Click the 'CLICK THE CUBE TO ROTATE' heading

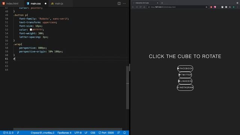pyautogui.click(x=185, y=56)
